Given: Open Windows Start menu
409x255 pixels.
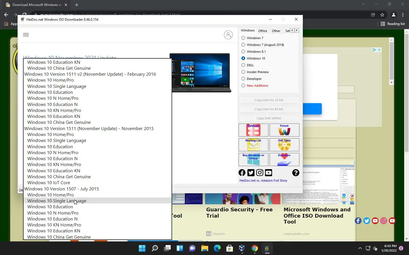Looking at the screenshot, I should (x=142, y=248).
